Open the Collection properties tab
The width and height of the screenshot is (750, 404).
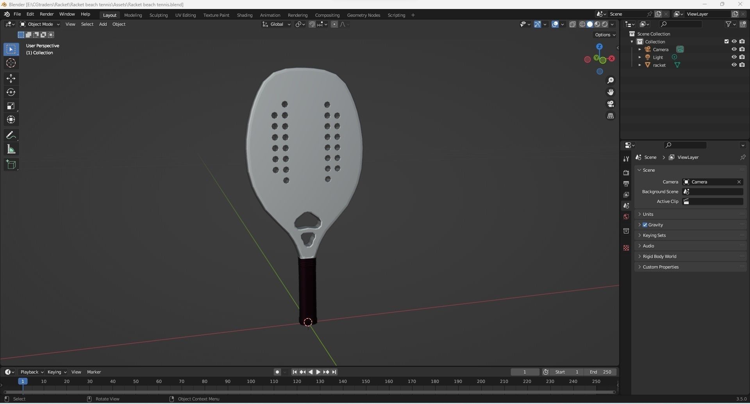626,231
